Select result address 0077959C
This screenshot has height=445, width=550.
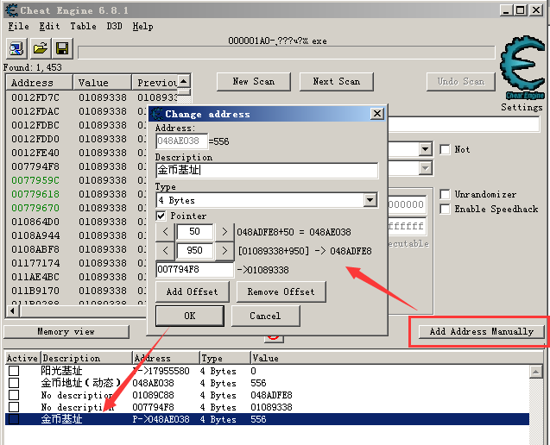click(35, 180)
